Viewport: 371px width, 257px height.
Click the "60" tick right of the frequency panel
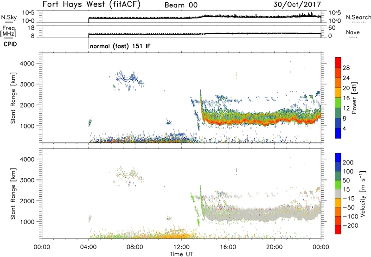(x=332, y=28)
